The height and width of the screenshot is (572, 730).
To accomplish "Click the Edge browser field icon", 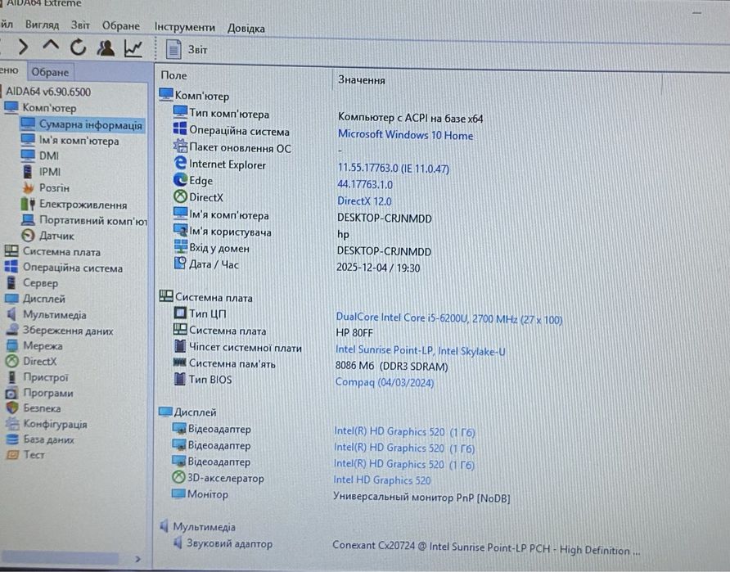I will point(180,180).
